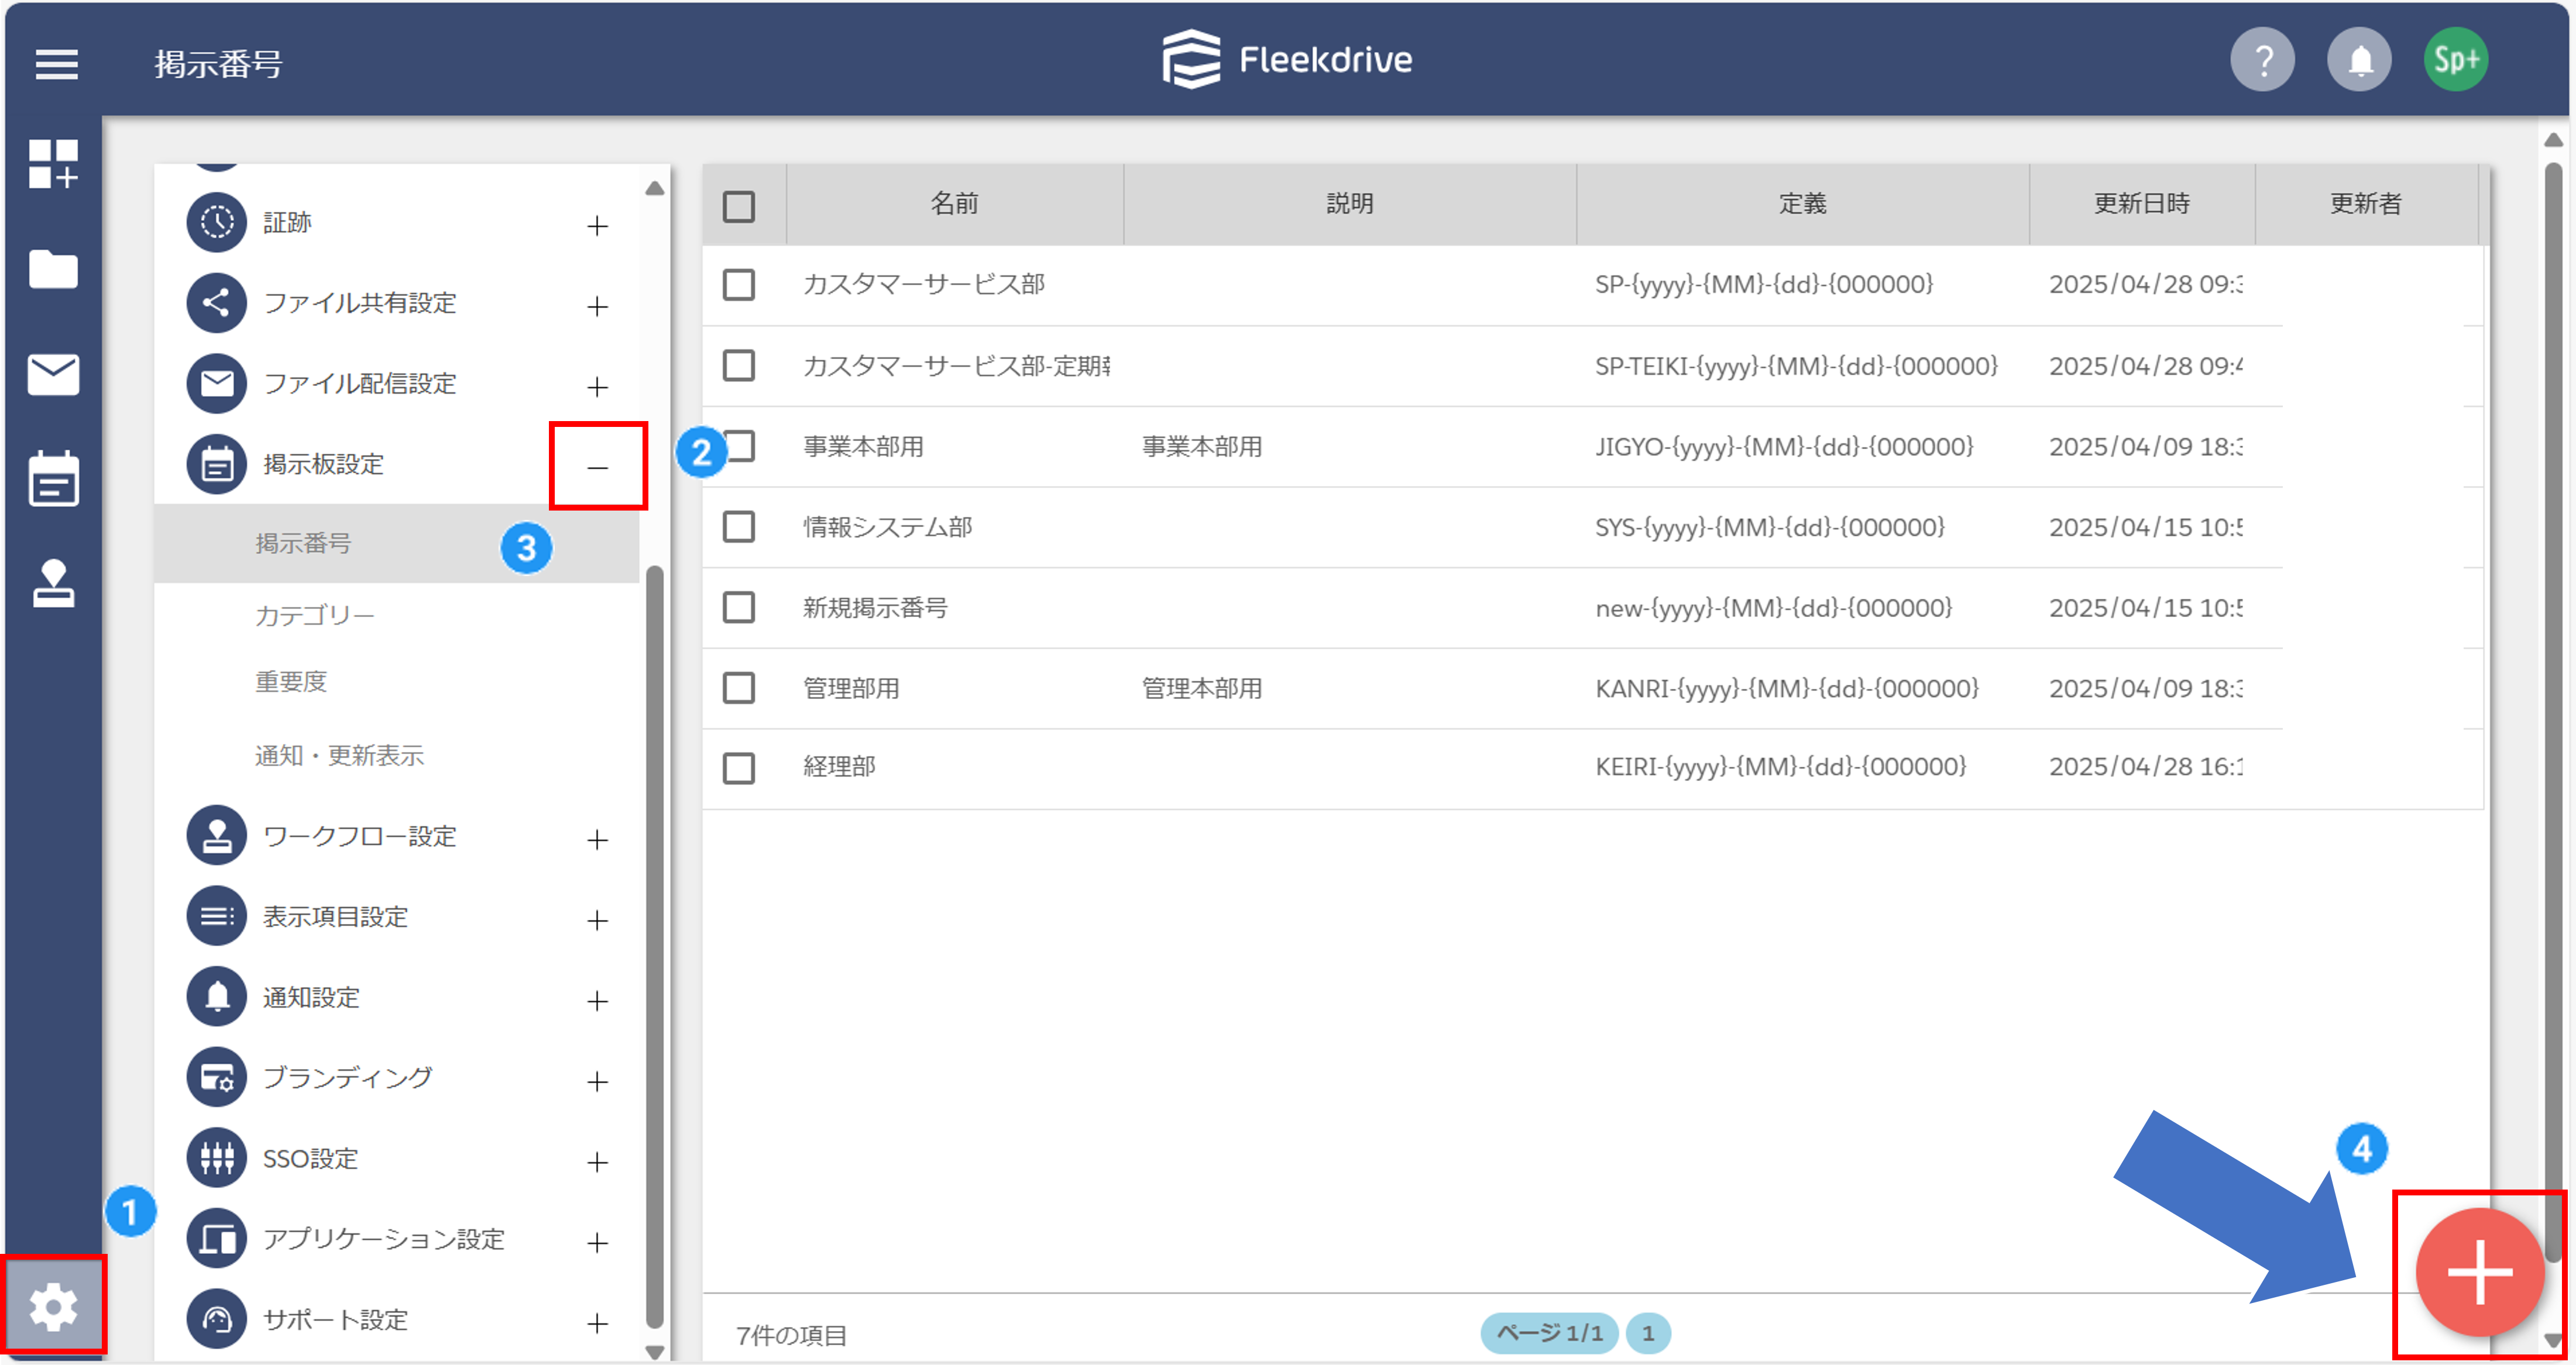Select the 掲示番号 submenu item

click(397, 543)
